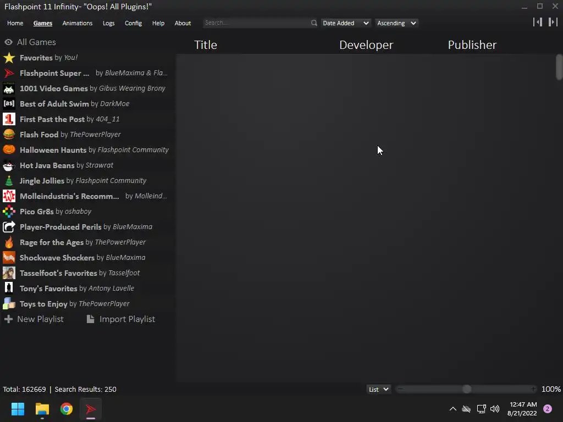Image resolution: width=563 pixels, height=422 pixels.
Task: Open the List layout dropdown
Action: [378, 390]
